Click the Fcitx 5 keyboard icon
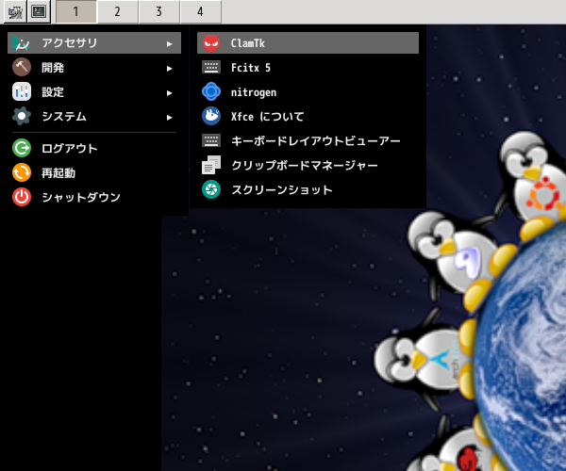The image size is (566, 471). pos(211,68)
